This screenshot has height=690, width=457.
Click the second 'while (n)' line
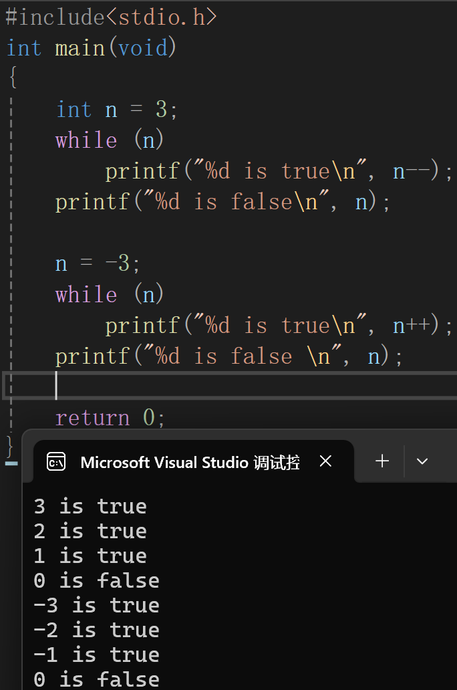click(x=110, y=294)
